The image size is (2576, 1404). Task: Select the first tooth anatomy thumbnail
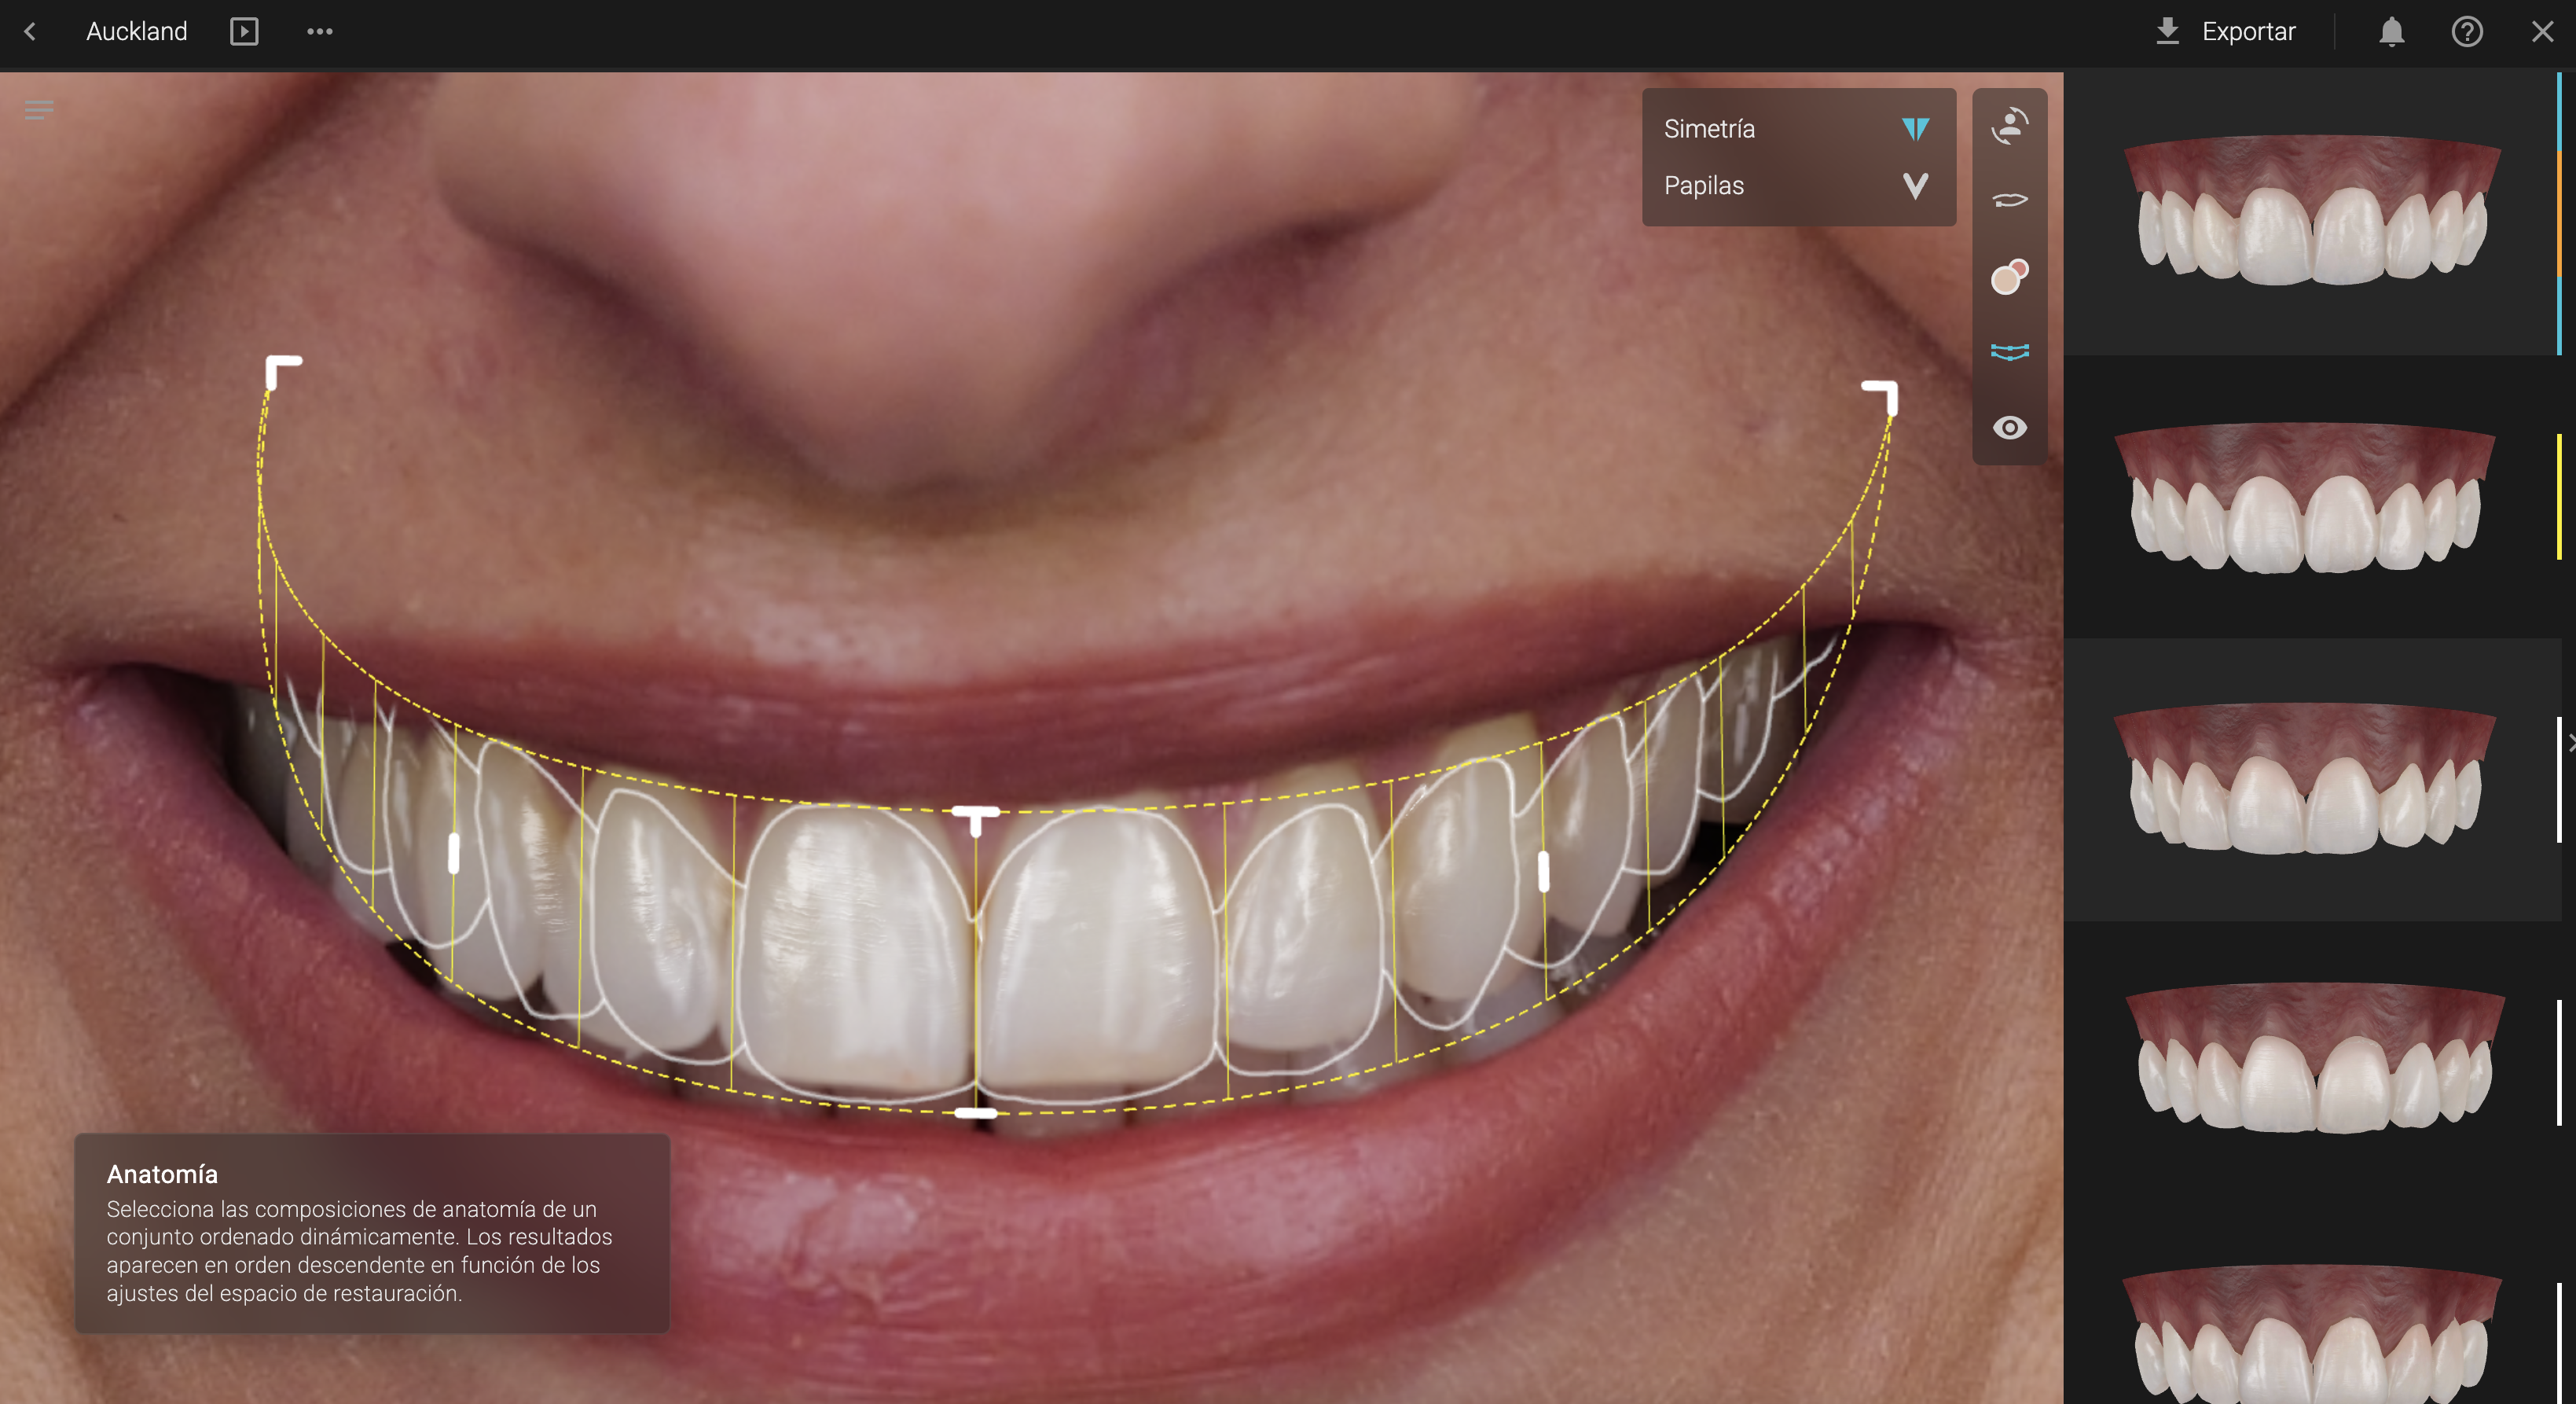(x=2310, y=211)
